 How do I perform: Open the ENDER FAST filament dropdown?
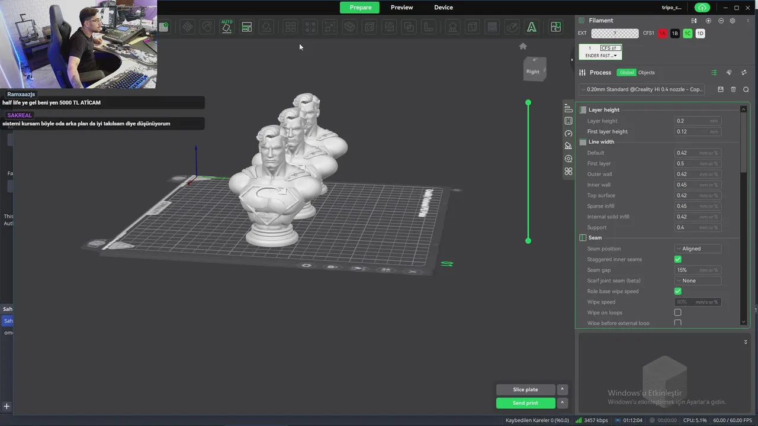click(x=600, y=56)
